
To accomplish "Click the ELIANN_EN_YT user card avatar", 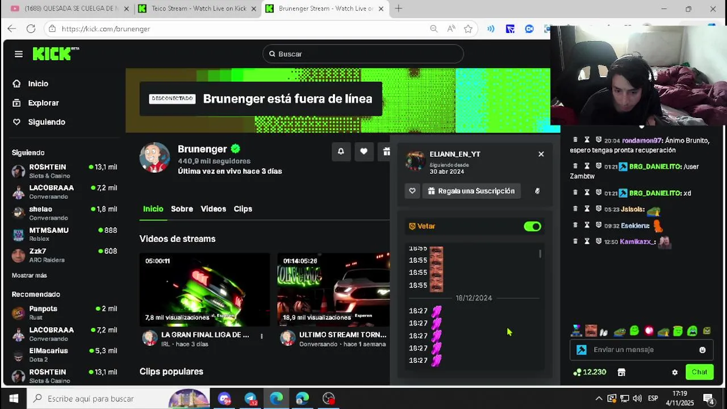I will [x=415, y=161].
